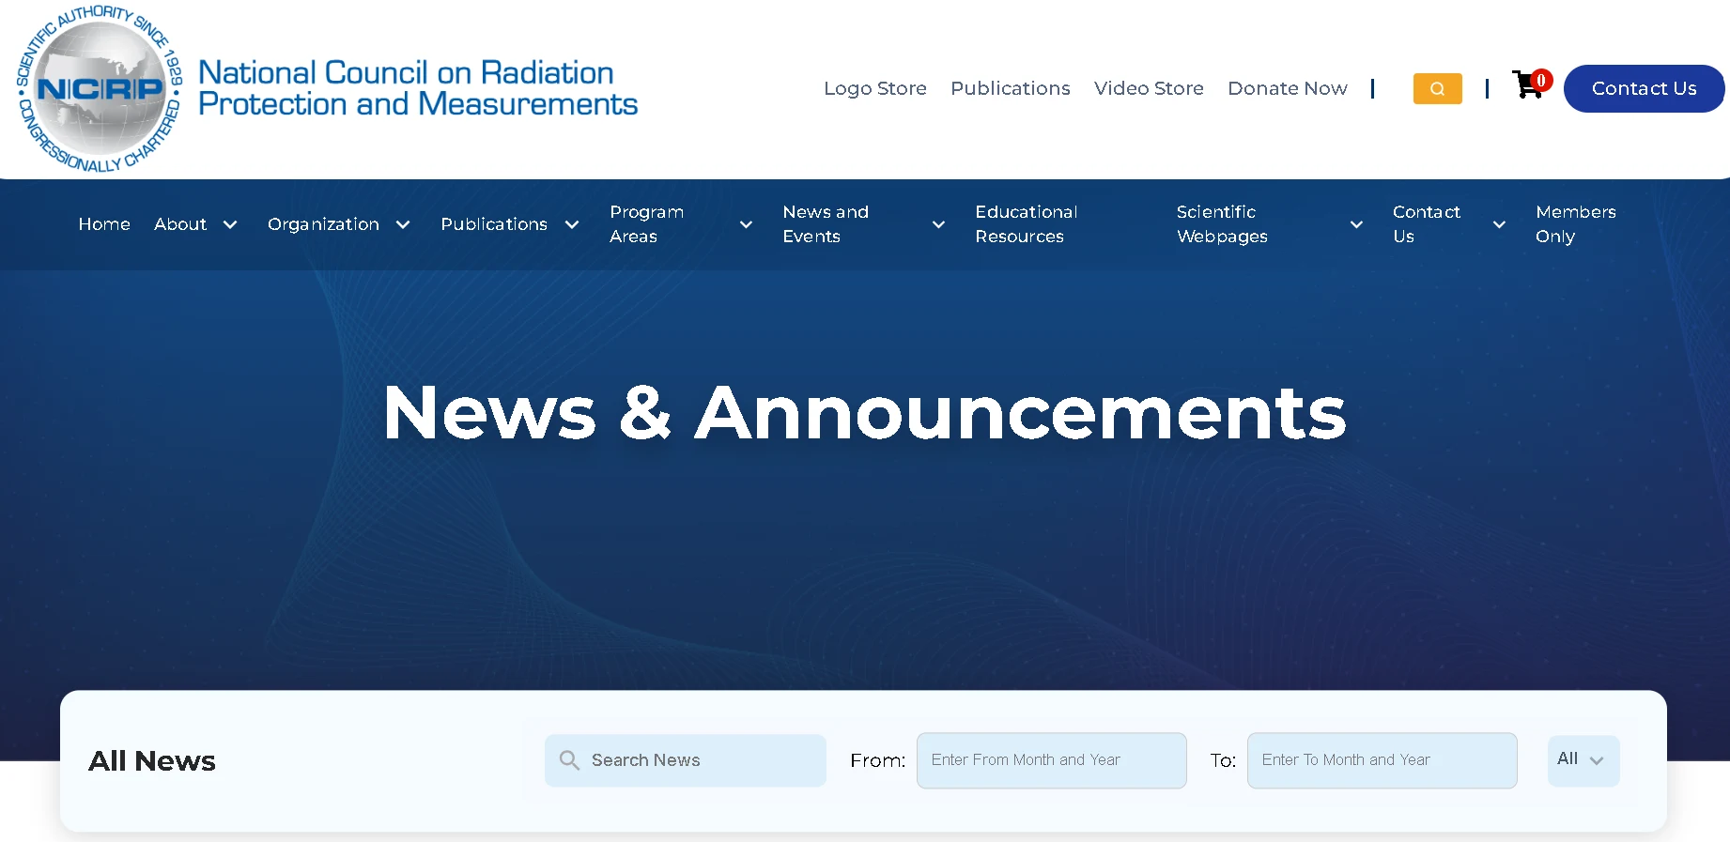
Task: Visit the Logo Store link
Action: click(x=874, y=88)
